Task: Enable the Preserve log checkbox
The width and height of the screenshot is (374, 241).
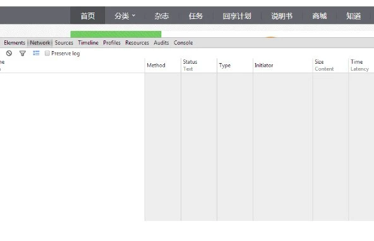Action: click(x=47, y=53)
